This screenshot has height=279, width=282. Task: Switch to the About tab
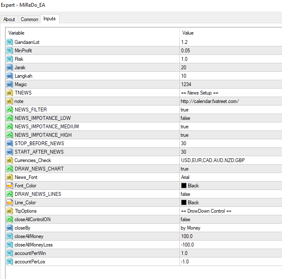click(9, 19)
